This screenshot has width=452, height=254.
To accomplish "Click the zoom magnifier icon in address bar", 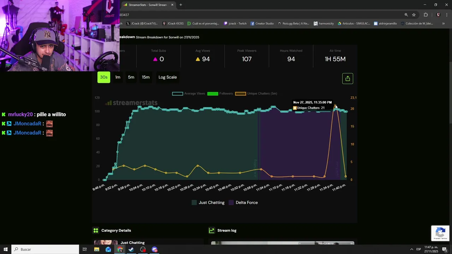I will (406, 15).
